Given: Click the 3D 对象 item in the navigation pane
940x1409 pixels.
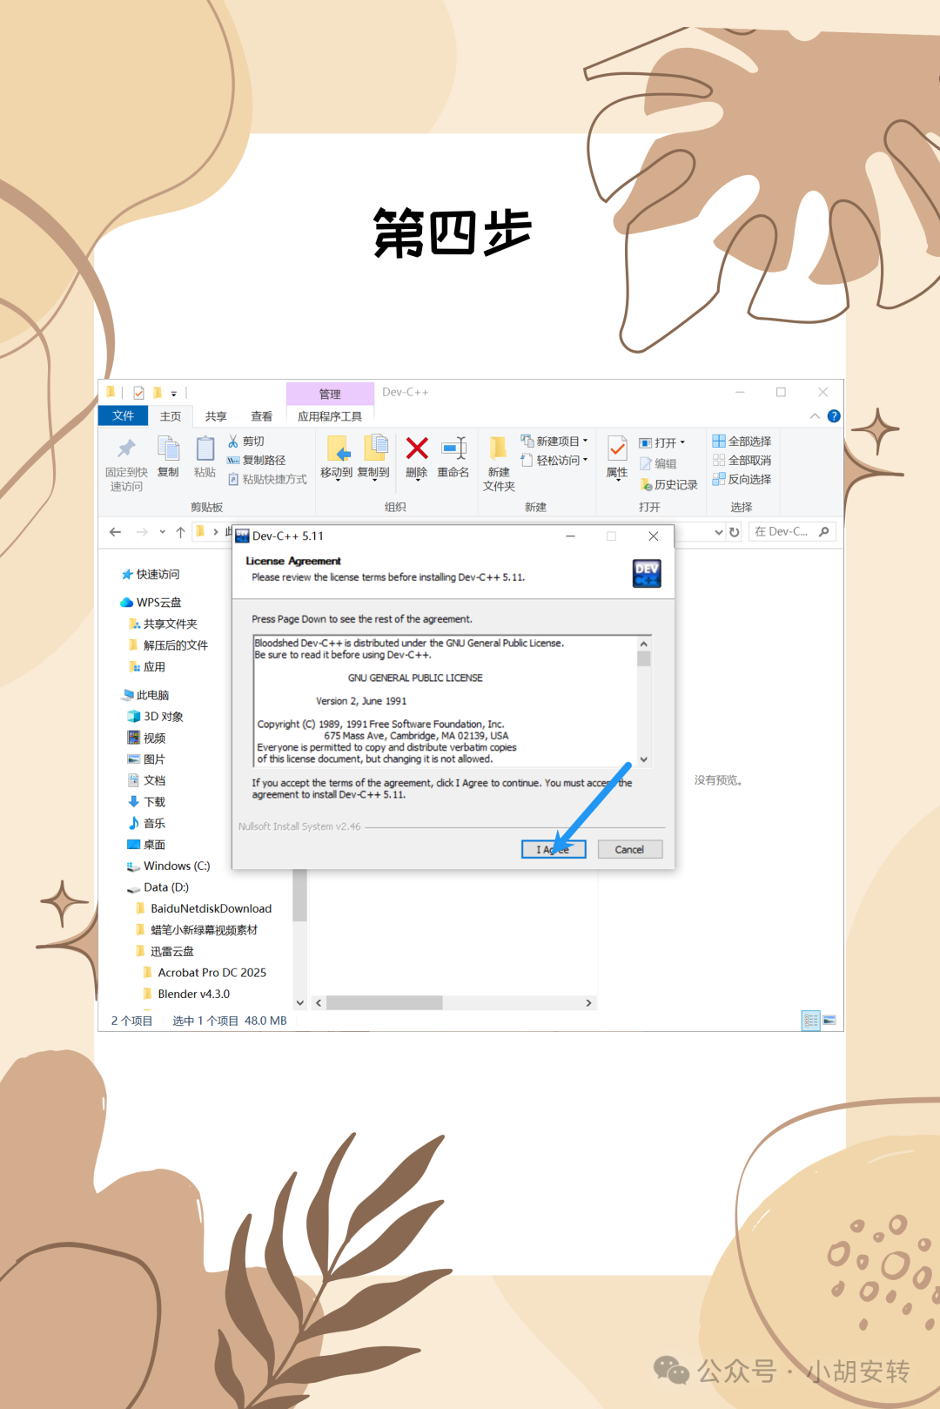Looking at the screenshot, I should pos(155,717).
